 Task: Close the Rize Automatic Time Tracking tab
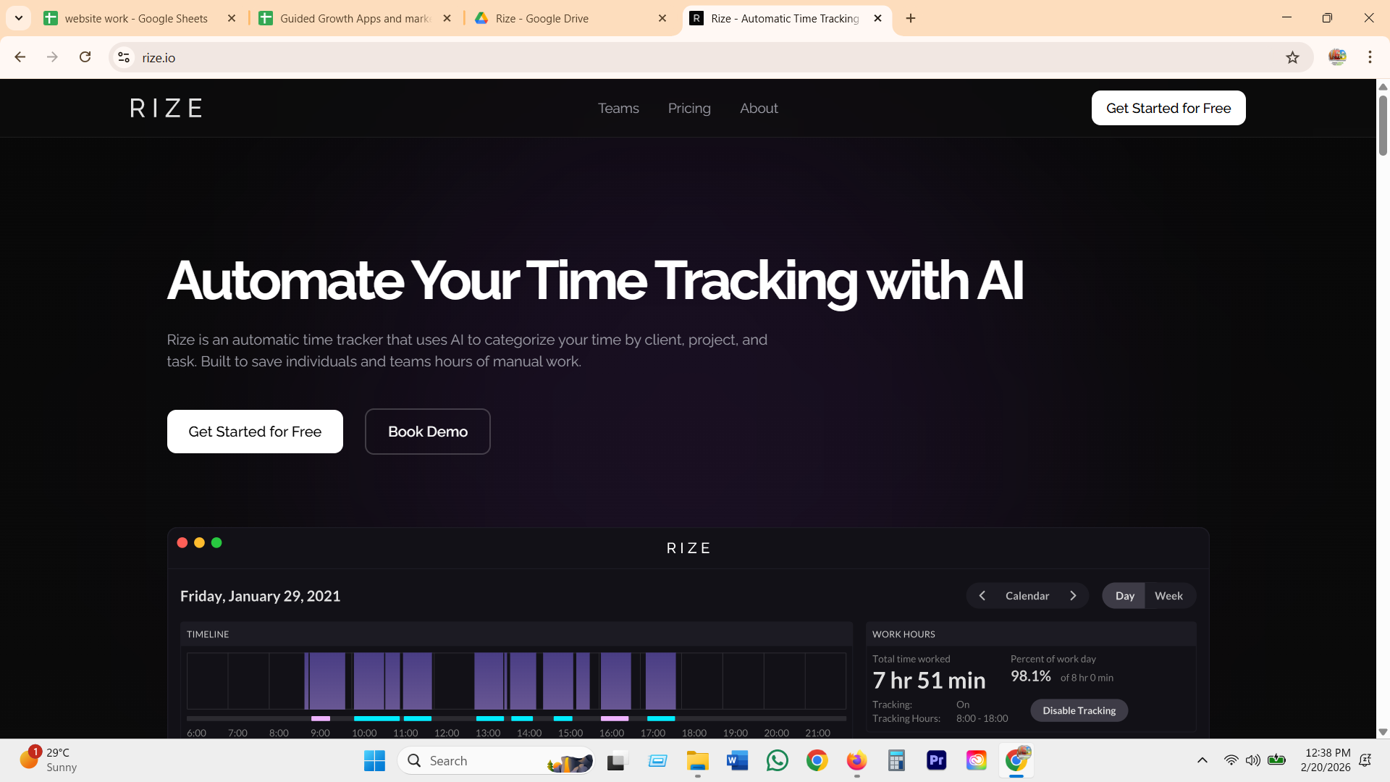tap(877, 18)
